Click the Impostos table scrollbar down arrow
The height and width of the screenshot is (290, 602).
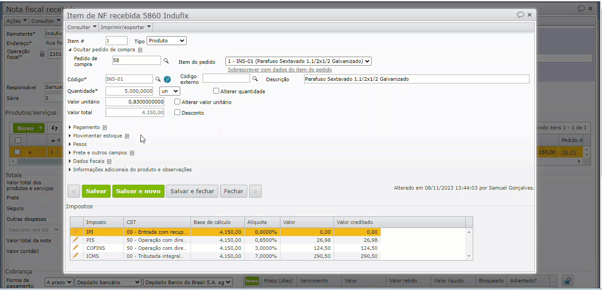(x=469, y=256)
